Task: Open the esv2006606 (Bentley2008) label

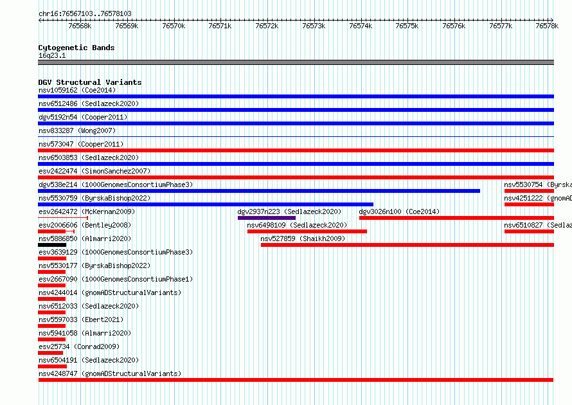Action: pyautogui.click(x=85, y=225)
